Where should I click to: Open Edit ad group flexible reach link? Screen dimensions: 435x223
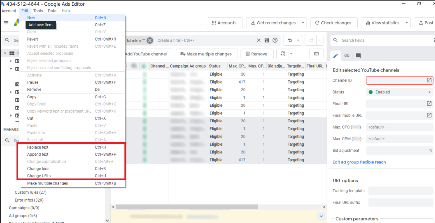click(x=359, y=162)
